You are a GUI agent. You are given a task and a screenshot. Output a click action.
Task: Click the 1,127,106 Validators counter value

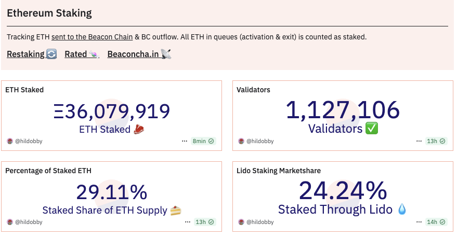(x=343, y=110)
